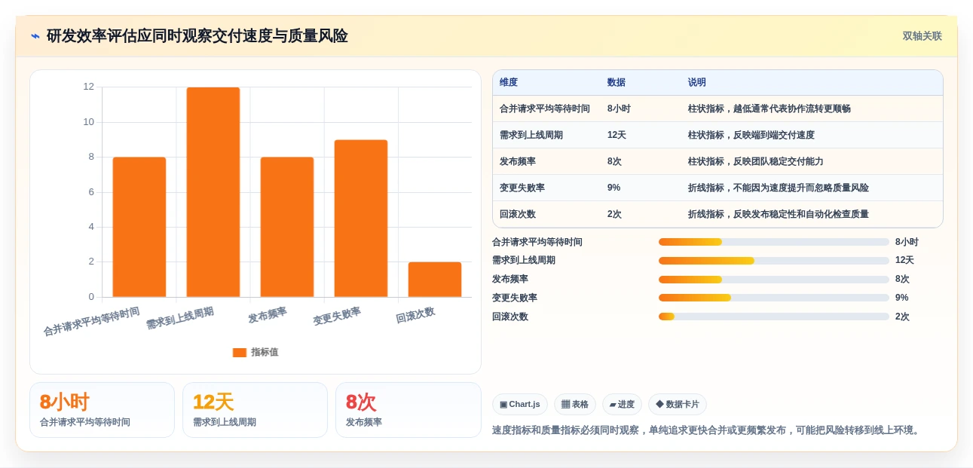Click the 发布频率 bar in chart

287,227
